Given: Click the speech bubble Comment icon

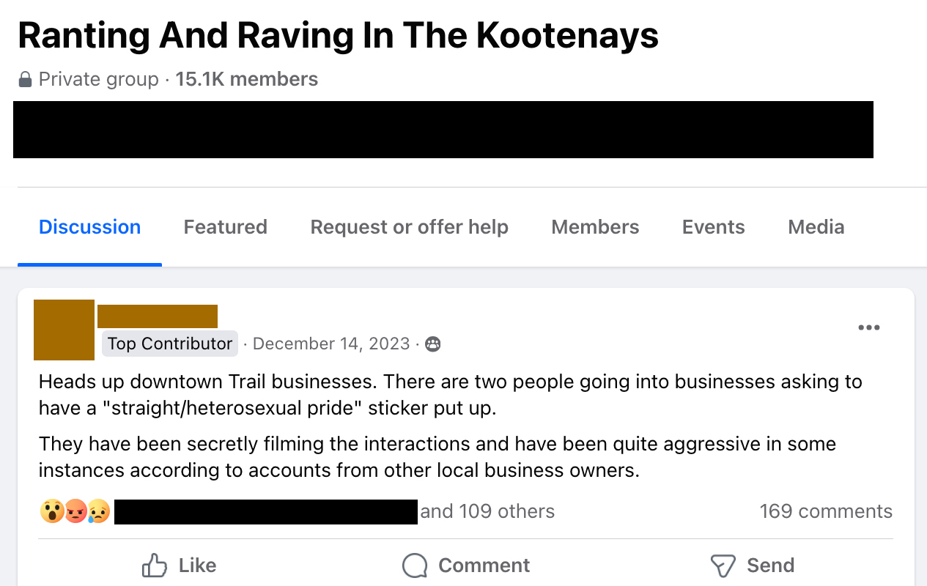Looking at the screenshot, I should 415,565.
